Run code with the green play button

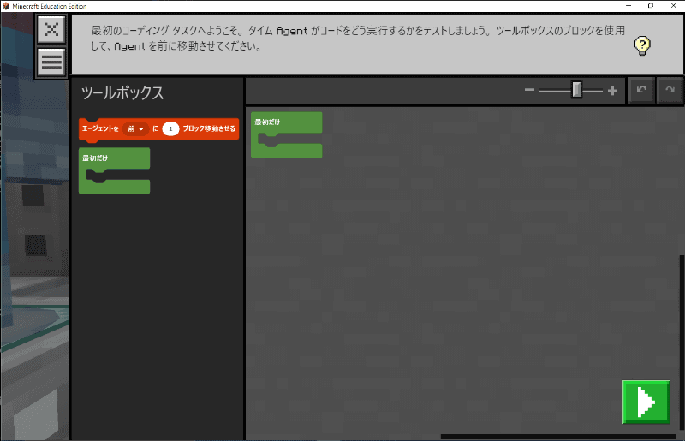[646, 402]
